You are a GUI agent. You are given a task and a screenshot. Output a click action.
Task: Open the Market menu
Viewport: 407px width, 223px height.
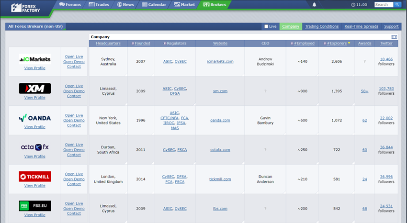pos(184,5)
